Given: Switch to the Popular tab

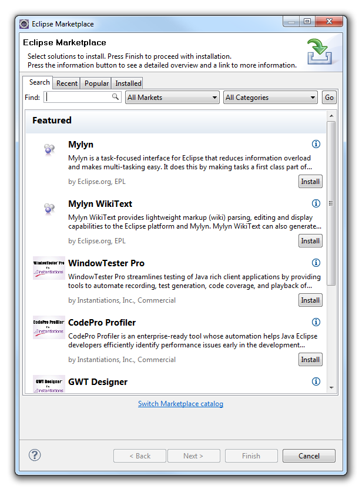Looking at the screenshot, I should click(96, 83).
